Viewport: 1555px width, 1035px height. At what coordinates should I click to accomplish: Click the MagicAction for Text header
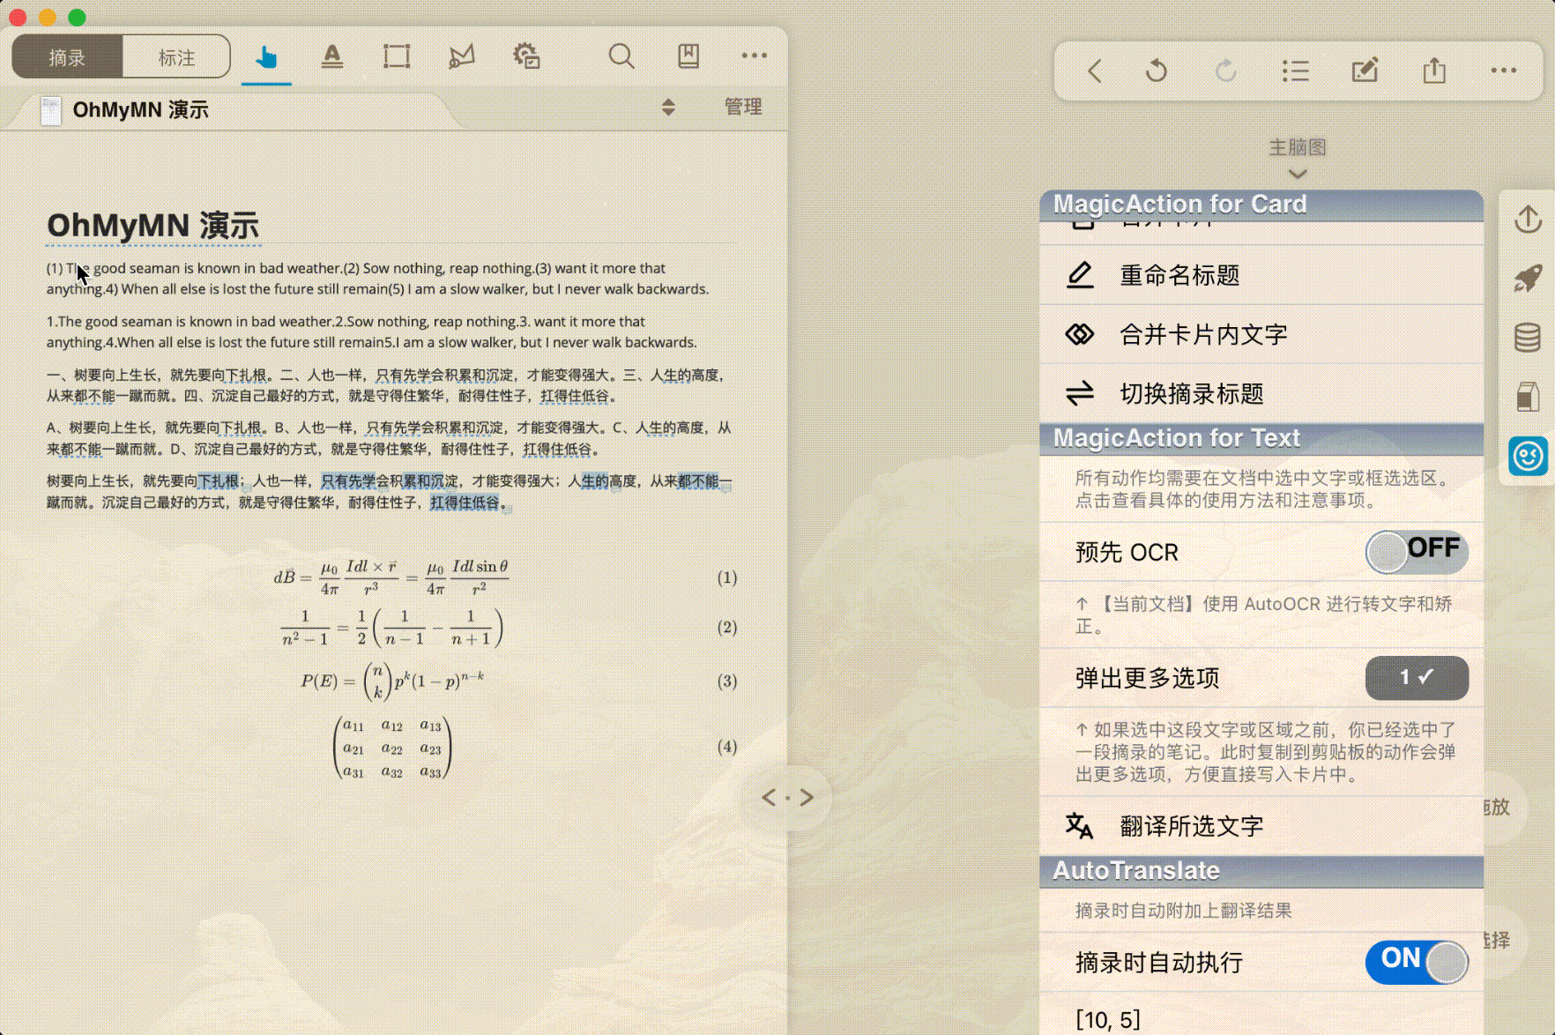click(x=1261, y=438)
